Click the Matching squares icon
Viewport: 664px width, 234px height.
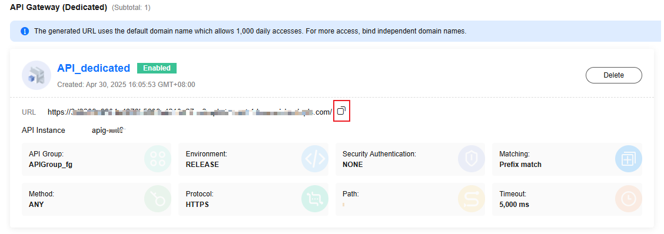click(629, 159)
